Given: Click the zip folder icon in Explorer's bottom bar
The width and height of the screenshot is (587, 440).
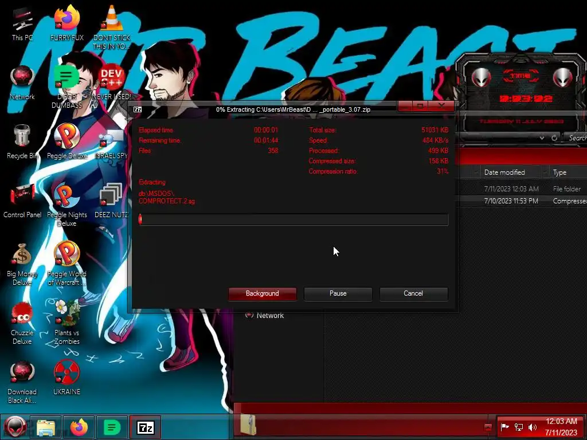Looking at the screenshot, I should (x=248, y=425).
